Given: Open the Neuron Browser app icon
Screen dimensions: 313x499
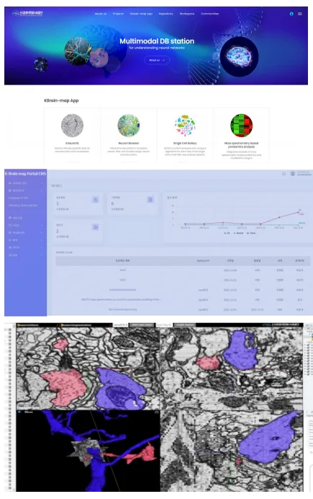Looking at the screenshot, I should point(129,125).
